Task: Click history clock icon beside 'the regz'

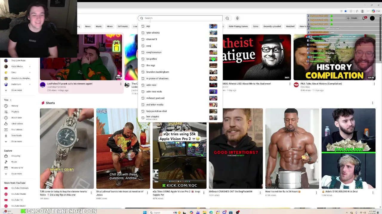Action: 143,65
